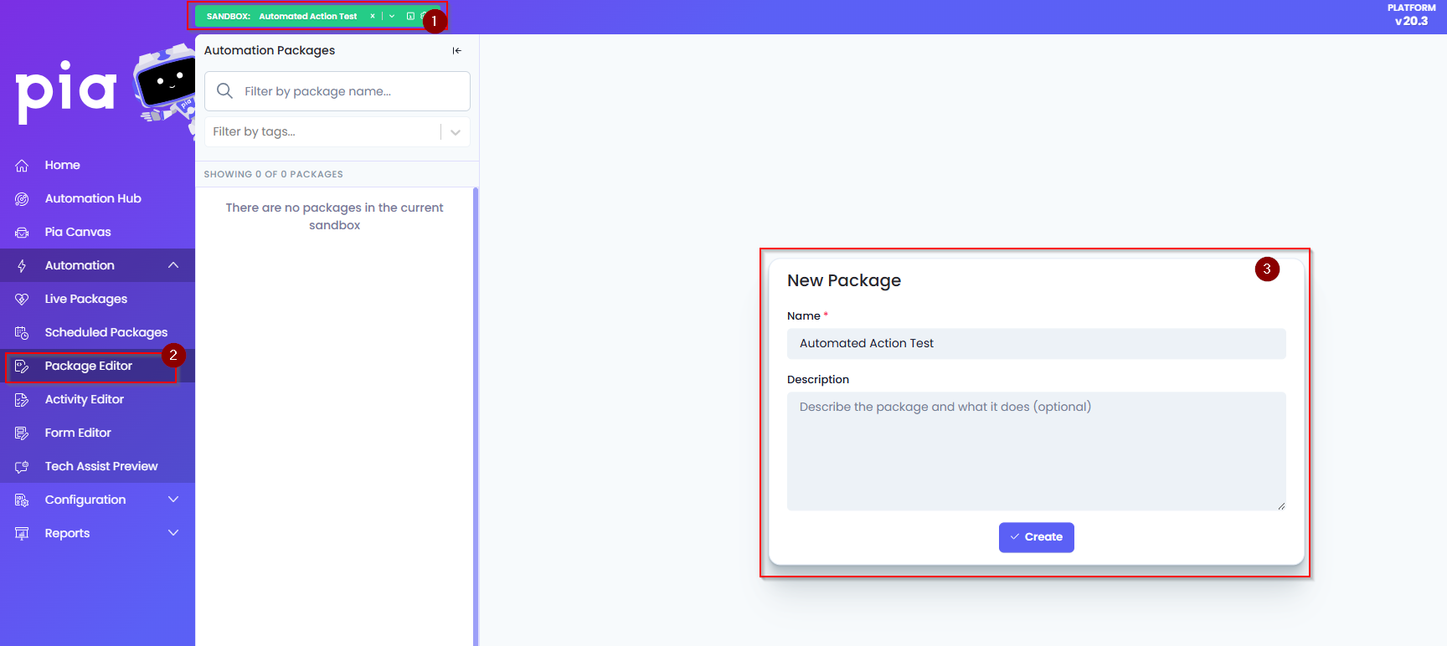Focus the Filter by package name field
1447x646 pixels.
tap(337, 91)
